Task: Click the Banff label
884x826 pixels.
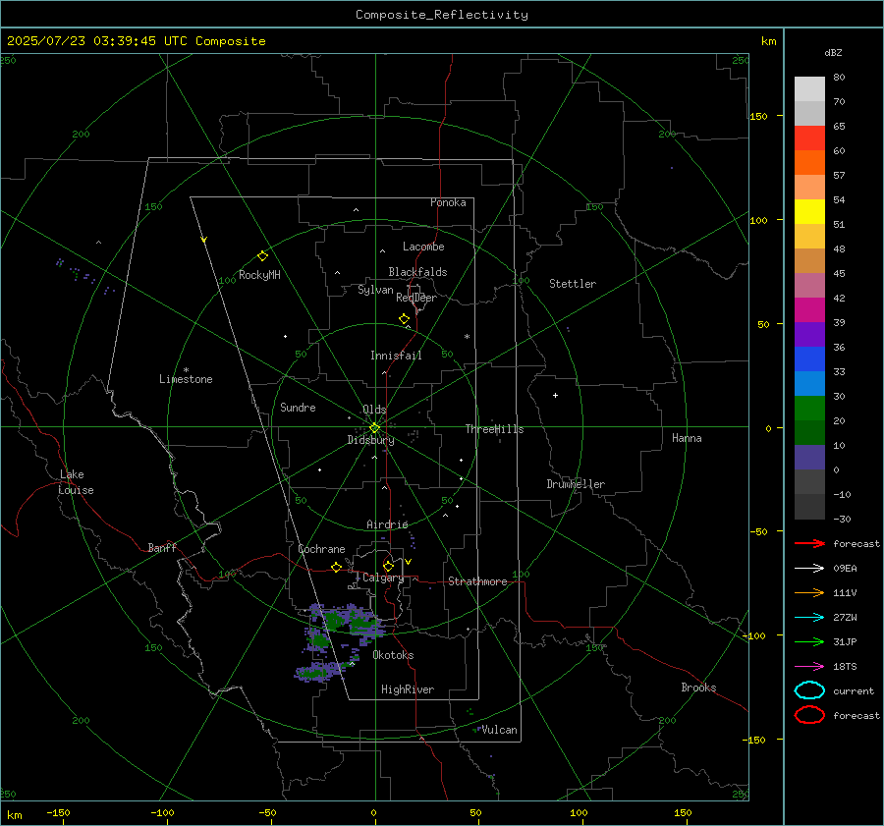Action: (162, 548)
